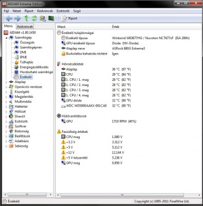The width and height of the screenshot is (203, 206).
Task: Click the Mező column header
Action: [x=83, y=27]
